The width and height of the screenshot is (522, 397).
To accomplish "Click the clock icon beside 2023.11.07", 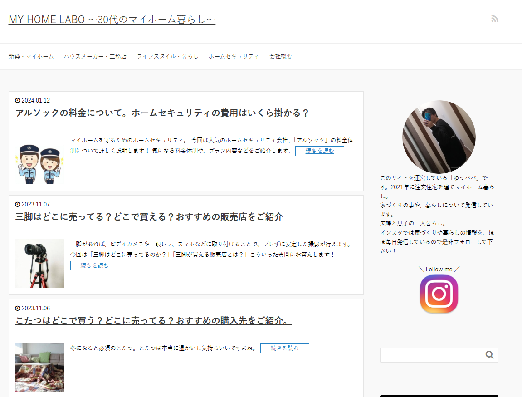I will tap(17, 204).
